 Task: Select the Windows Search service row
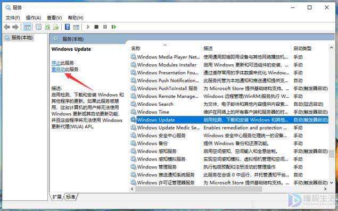pos(229,104)
